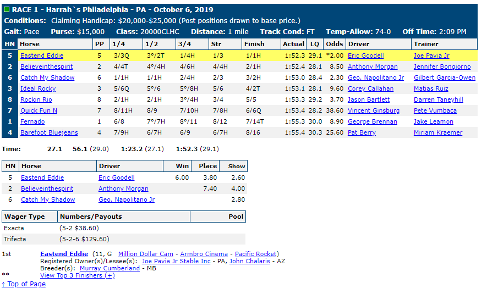The width and height of the screenshot is (487, 294).
Task: Click the green square icon beside RACE 1
Action: point(7,9)
